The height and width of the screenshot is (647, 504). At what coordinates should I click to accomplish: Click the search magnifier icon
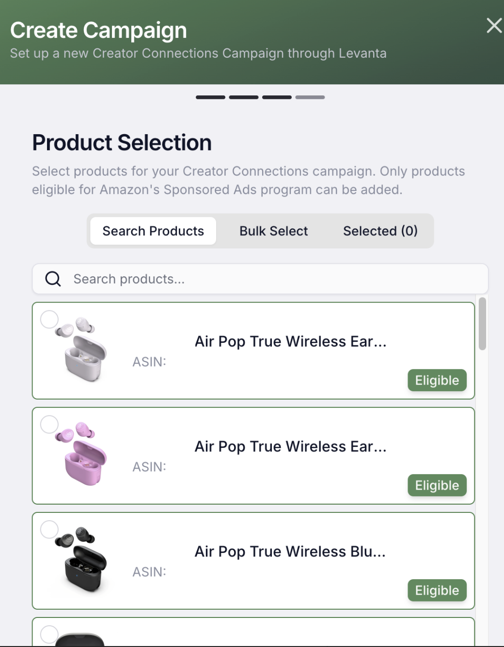[x=53, y=279]
